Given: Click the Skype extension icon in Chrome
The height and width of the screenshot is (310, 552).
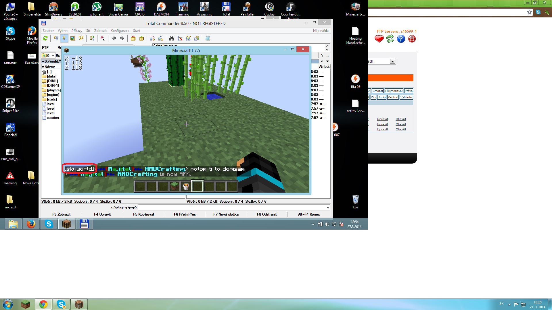Looking at the screenshot, I should tap(538, 12).
